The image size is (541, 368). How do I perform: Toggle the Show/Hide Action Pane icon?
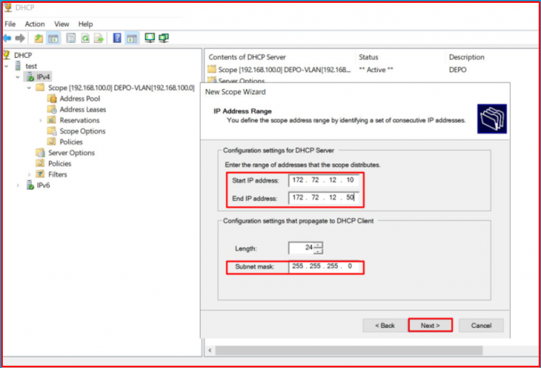point(132,38)
